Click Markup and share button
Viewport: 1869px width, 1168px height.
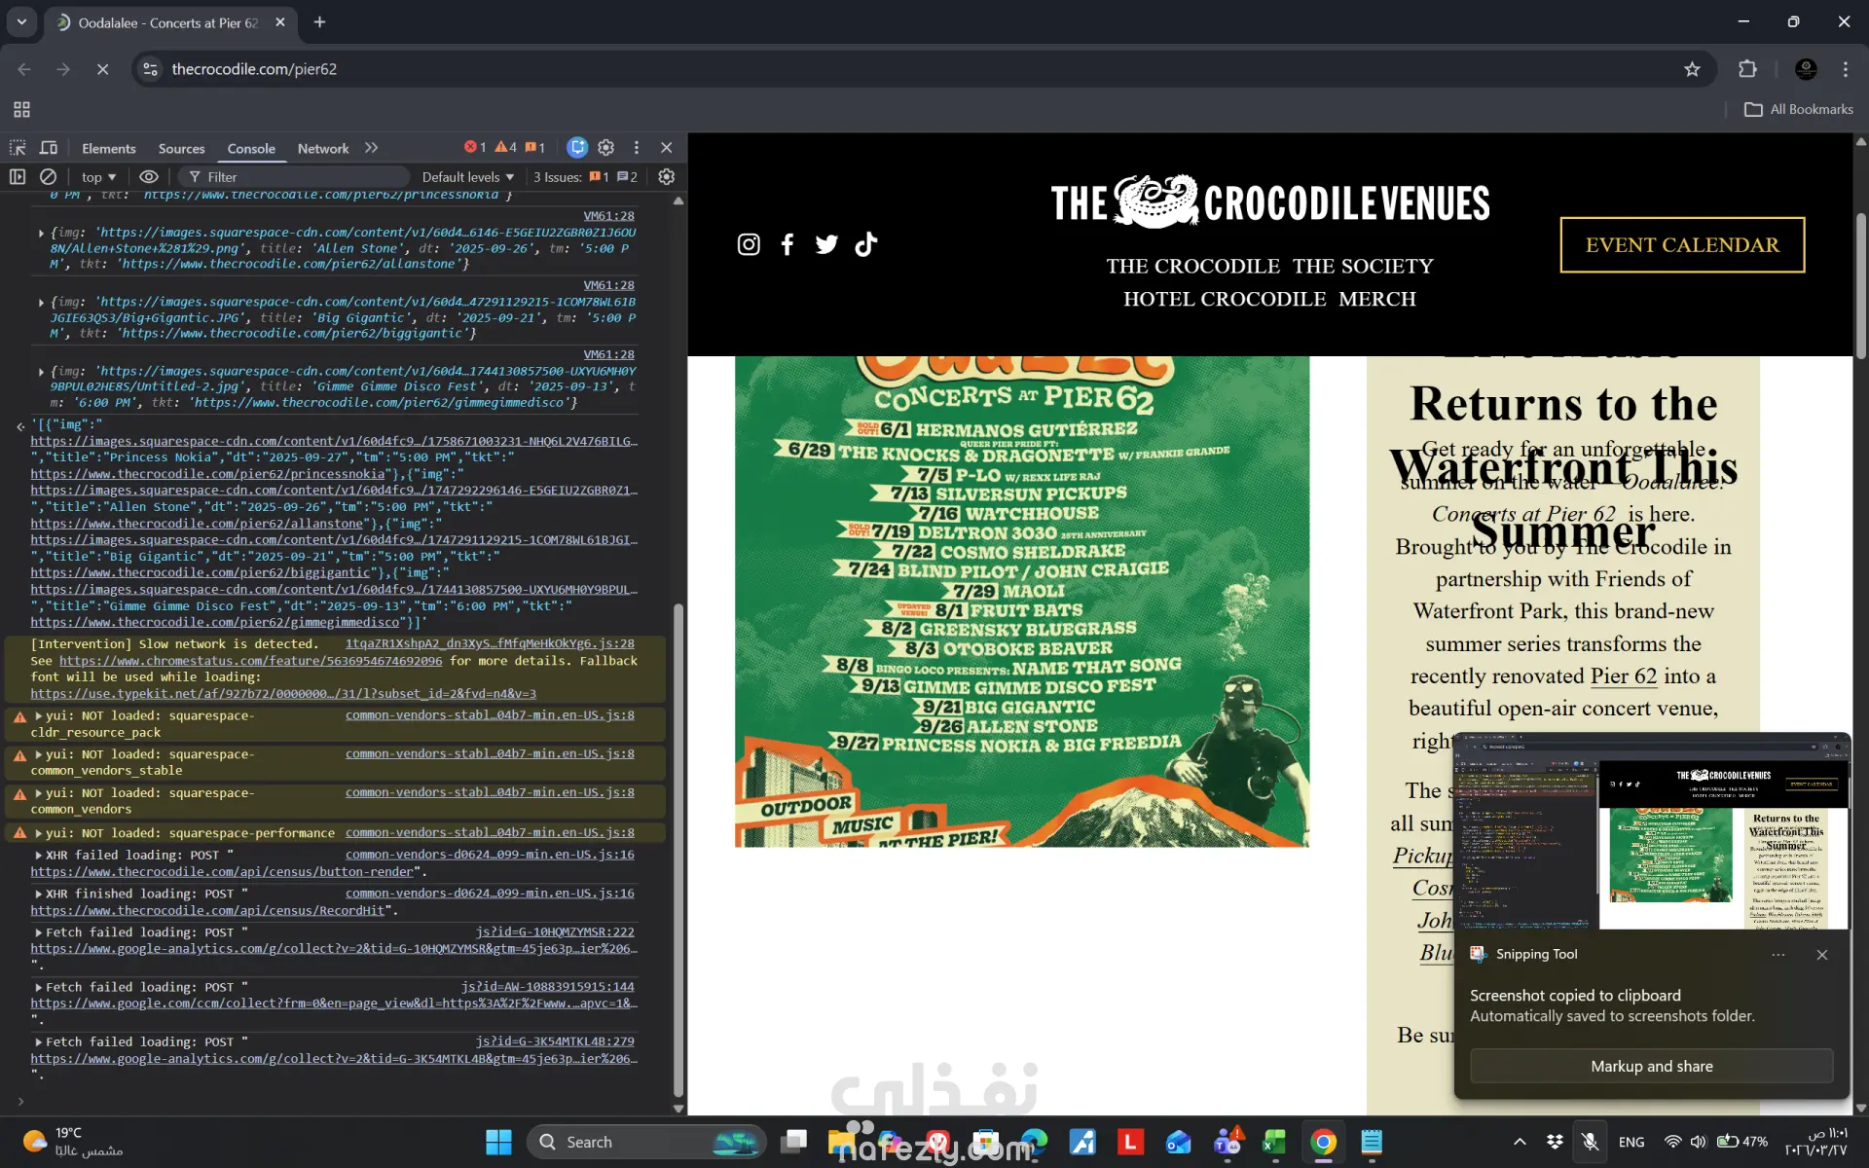tap(1651, 1066)
